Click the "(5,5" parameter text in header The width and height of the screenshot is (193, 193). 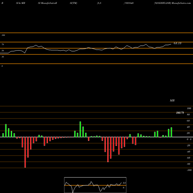(x=99, y=3)
